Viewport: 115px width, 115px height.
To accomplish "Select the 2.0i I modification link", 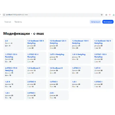I will pyautogui.click(x=52, y=93).
